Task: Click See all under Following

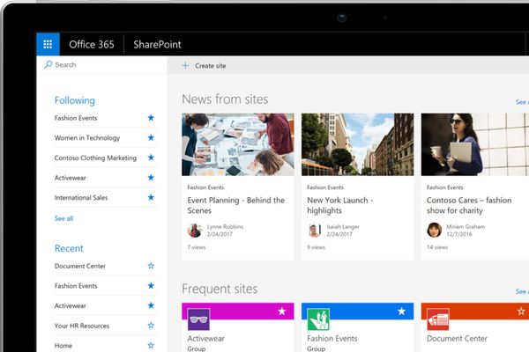Action: point(63,218)
